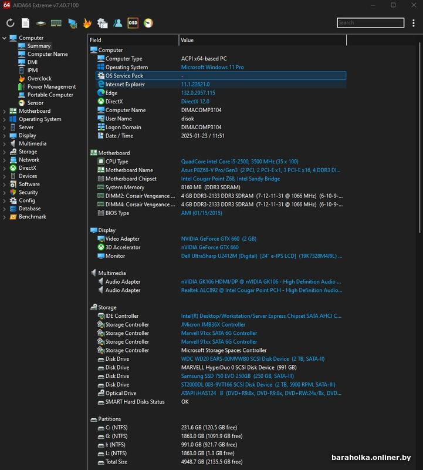The width and height of the screenshot is (423, 470).
Task: Open the memory module toolbar icon
Action: point(56,23)
